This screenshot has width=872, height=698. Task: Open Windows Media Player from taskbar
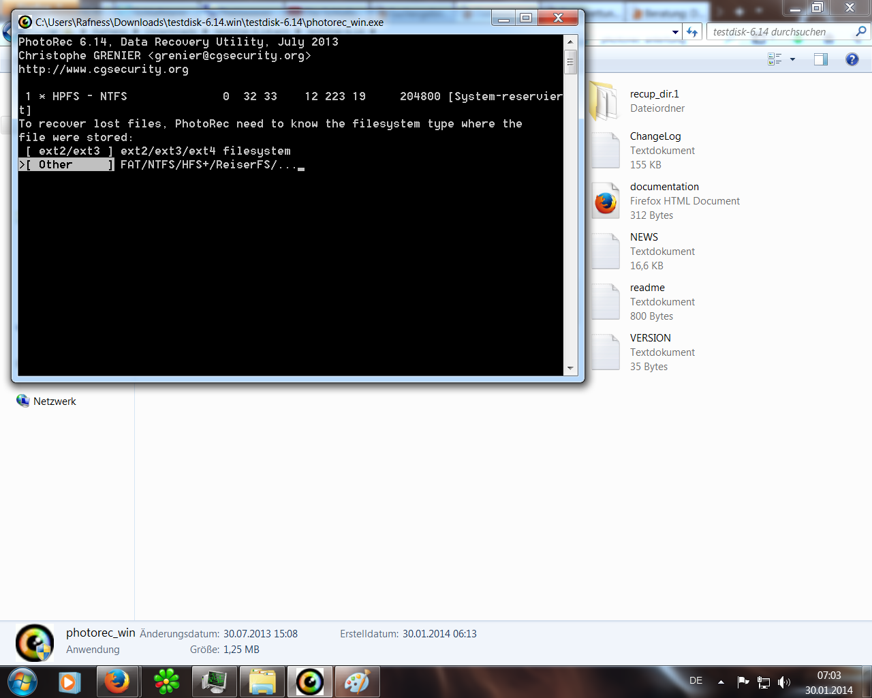pos(69,682)
